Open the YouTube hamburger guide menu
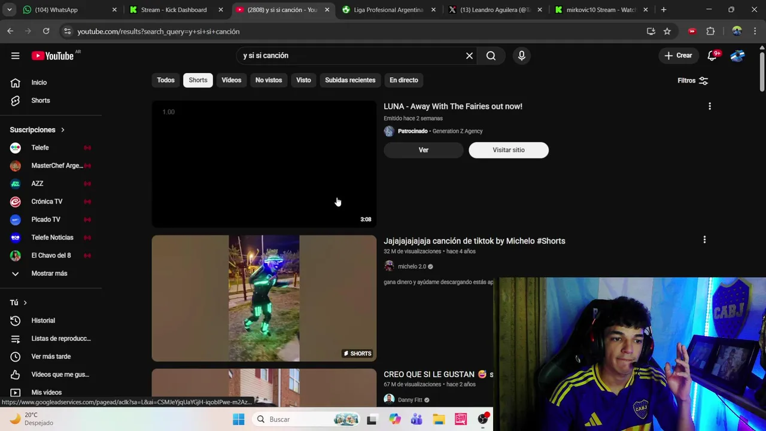 pos(15,56)
